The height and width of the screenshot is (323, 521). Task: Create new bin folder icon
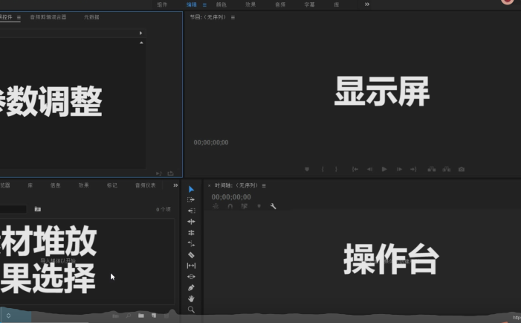(141, 316)
